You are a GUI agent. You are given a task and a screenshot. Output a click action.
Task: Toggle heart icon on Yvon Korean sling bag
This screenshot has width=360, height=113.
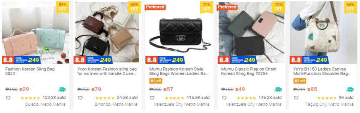(80, 98)
